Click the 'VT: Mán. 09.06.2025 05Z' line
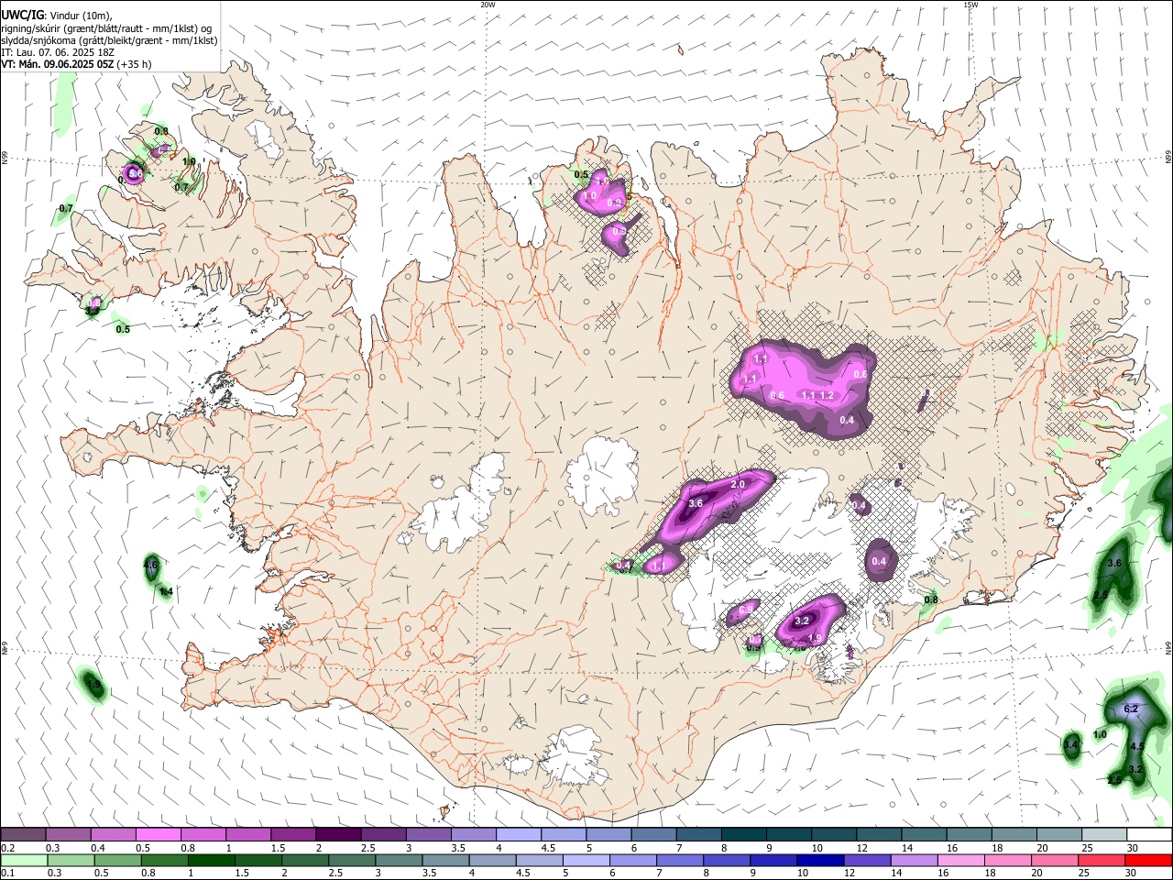The width and height of the screenshot is (1173, 880). pyautogui.click(x=57, y=64)
